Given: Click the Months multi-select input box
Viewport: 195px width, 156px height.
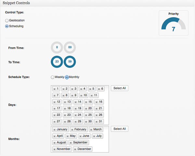Looking at the screenshot, I should [80, 139].
